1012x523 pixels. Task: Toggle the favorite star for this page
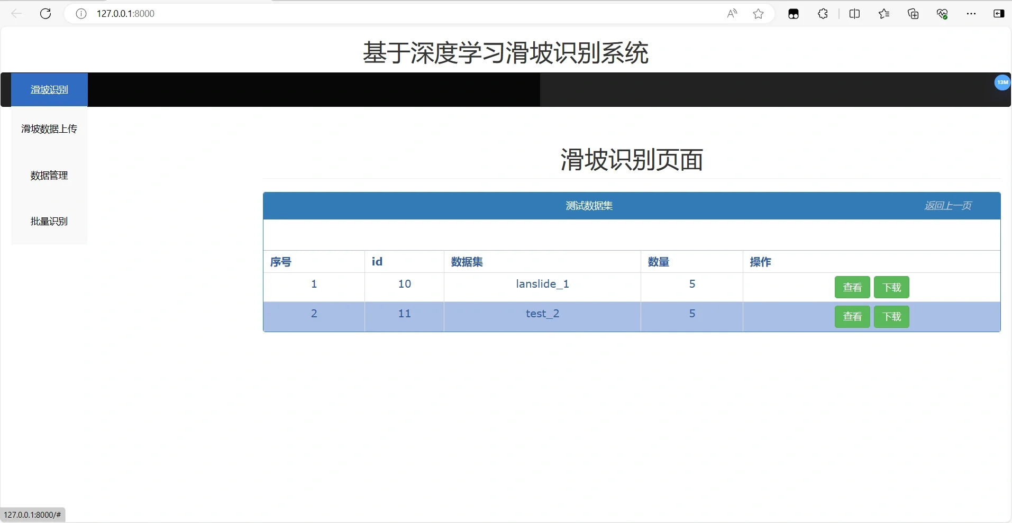tap(759, 14)
